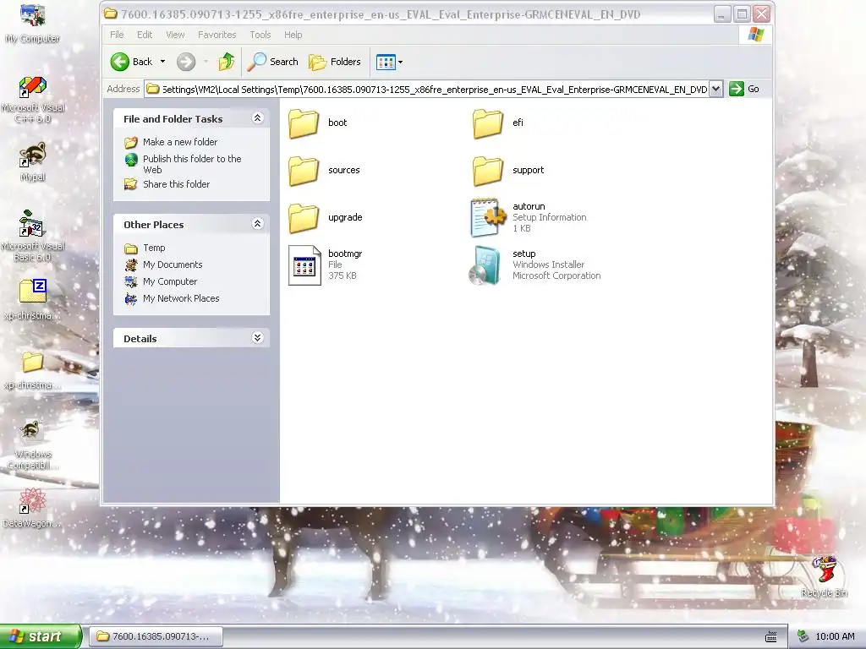The height and width of the screenshot is (649, 866).
Task: Open the Tools menu
Action: click(x=260, y=35)
